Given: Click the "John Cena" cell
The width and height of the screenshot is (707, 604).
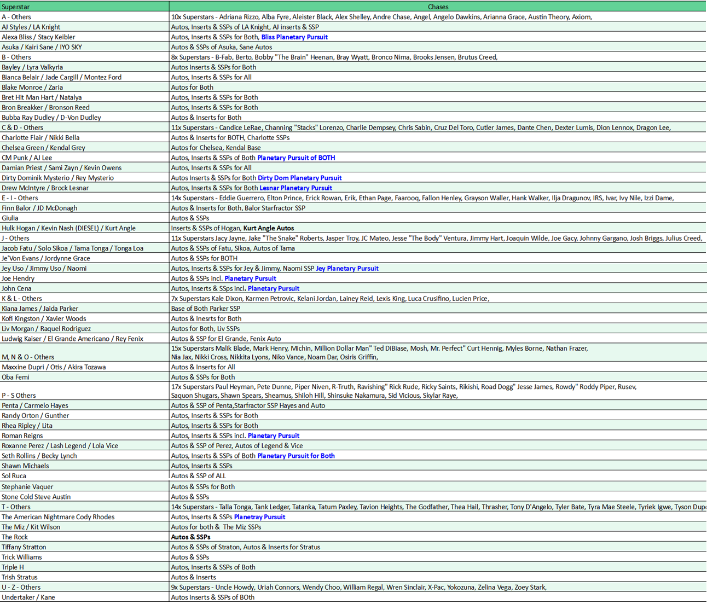Looking at the screenshot, I should [84, 288].
